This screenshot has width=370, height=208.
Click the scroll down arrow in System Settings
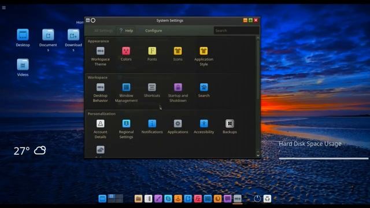coord(258,155)
